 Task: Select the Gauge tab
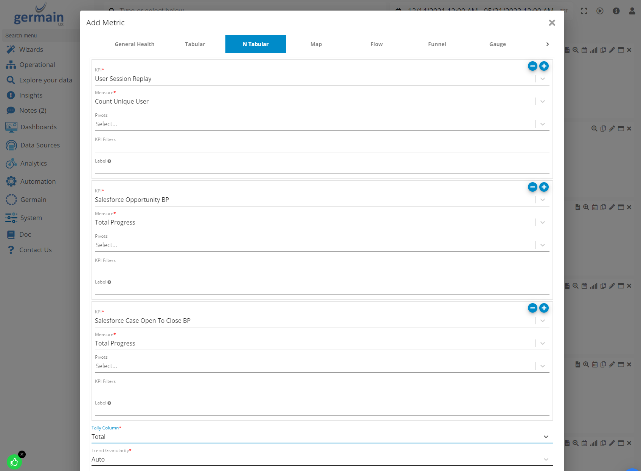497,44
